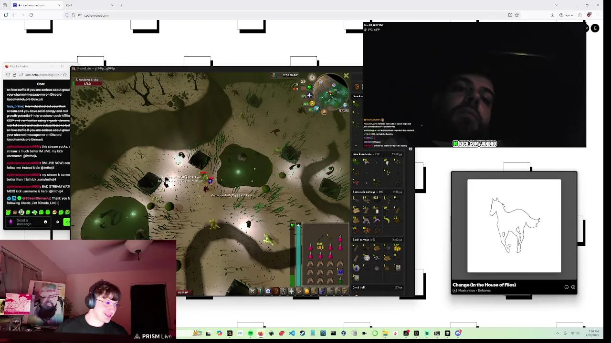
Task: Click the E profile avatar top right
Action: (595, 29)
